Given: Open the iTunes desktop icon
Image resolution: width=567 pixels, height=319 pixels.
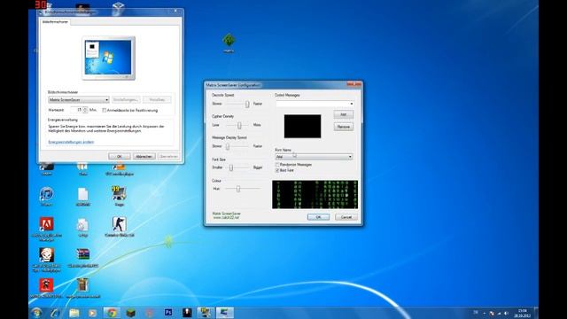Looking at the screenshot, I should pos(46,194).
